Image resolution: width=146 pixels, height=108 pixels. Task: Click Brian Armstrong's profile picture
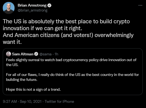click(x=9, y=8)
